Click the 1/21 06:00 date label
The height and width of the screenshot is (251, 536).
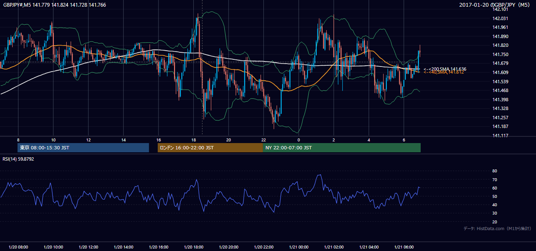404,247
